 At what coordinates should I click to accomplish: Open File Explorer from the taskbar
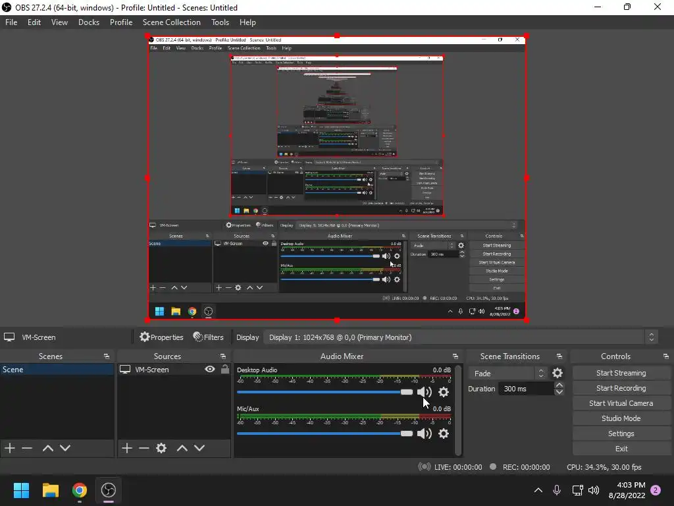tap(50, 490)
